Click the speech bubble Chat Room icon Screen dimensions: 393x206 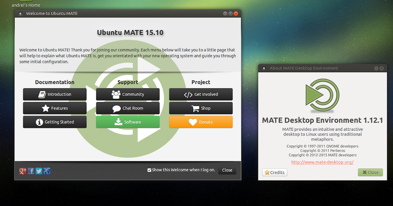[x=117, y=108]
